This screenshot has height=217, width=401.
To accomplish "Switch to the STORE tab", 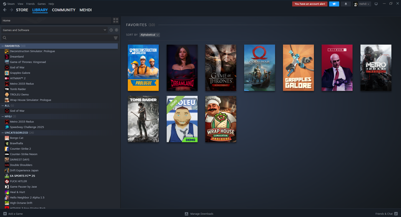I will point(22,10).
